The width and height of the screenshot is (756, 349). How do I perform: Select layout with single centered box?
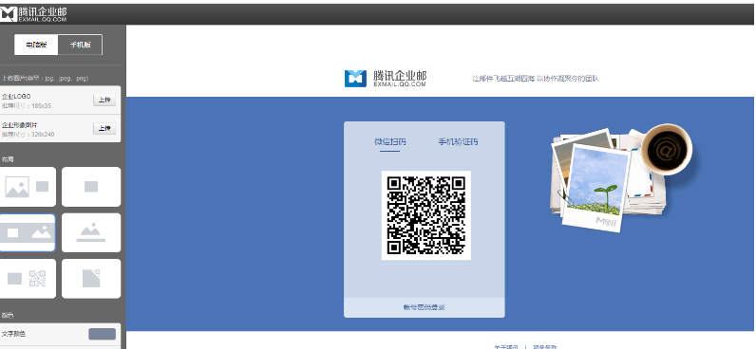click(91, 187)
